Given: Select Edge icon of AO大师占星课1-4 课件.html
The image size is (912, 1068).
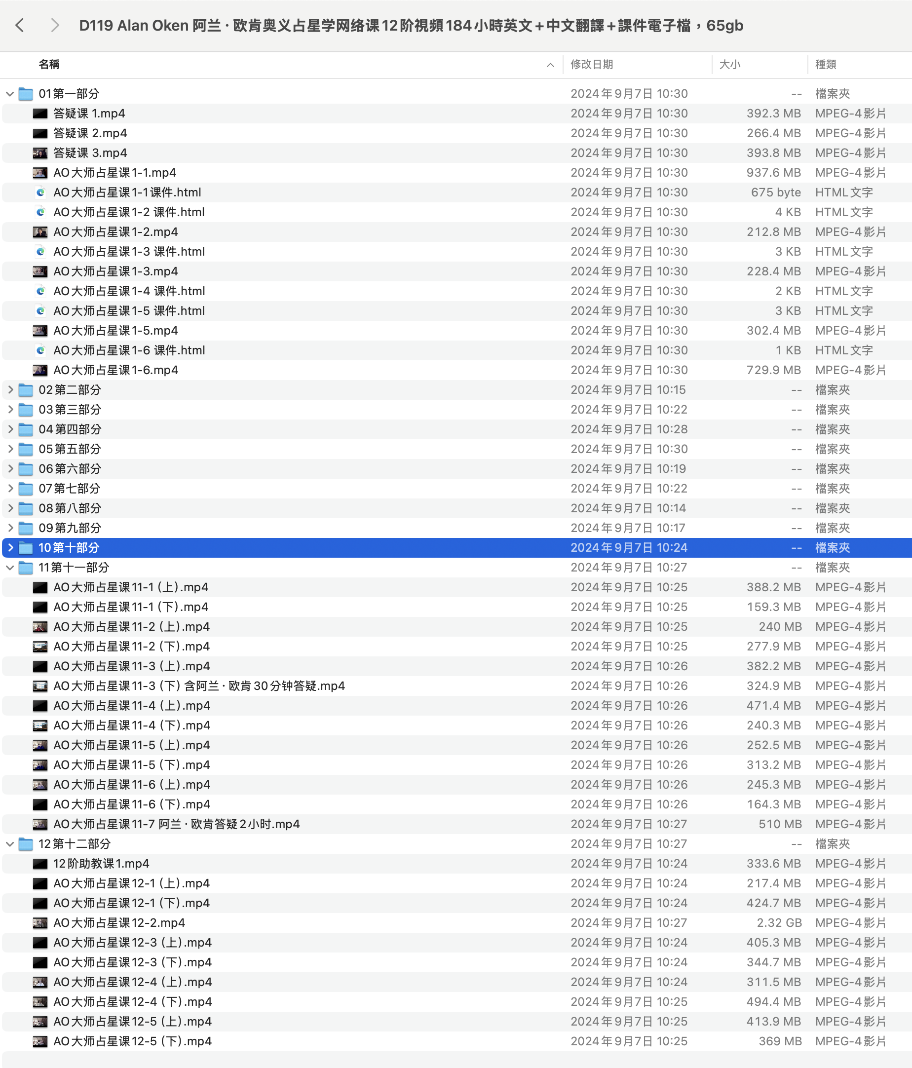Looking at the screenshot, I should tap(40, 291).
